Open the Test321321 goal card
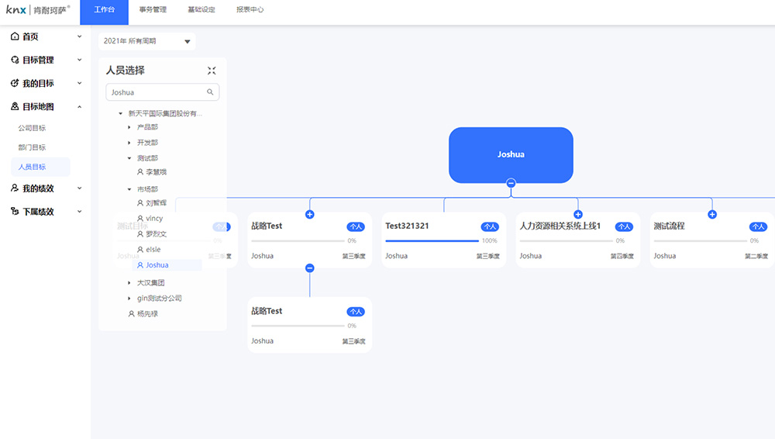The width and height of the screenshot is (775, 439). tap(444, 240)
